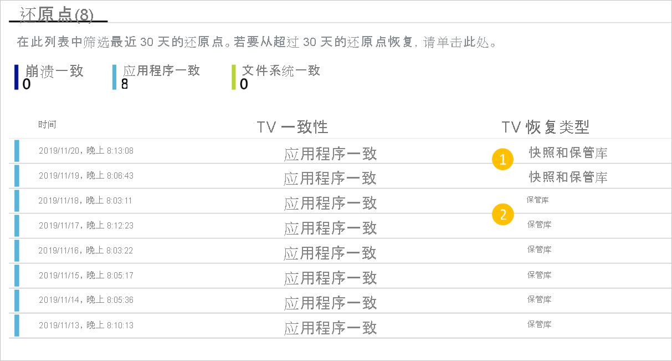Click 快照和保管库 on the 2019/11/20 row

(x=568, y=152)
